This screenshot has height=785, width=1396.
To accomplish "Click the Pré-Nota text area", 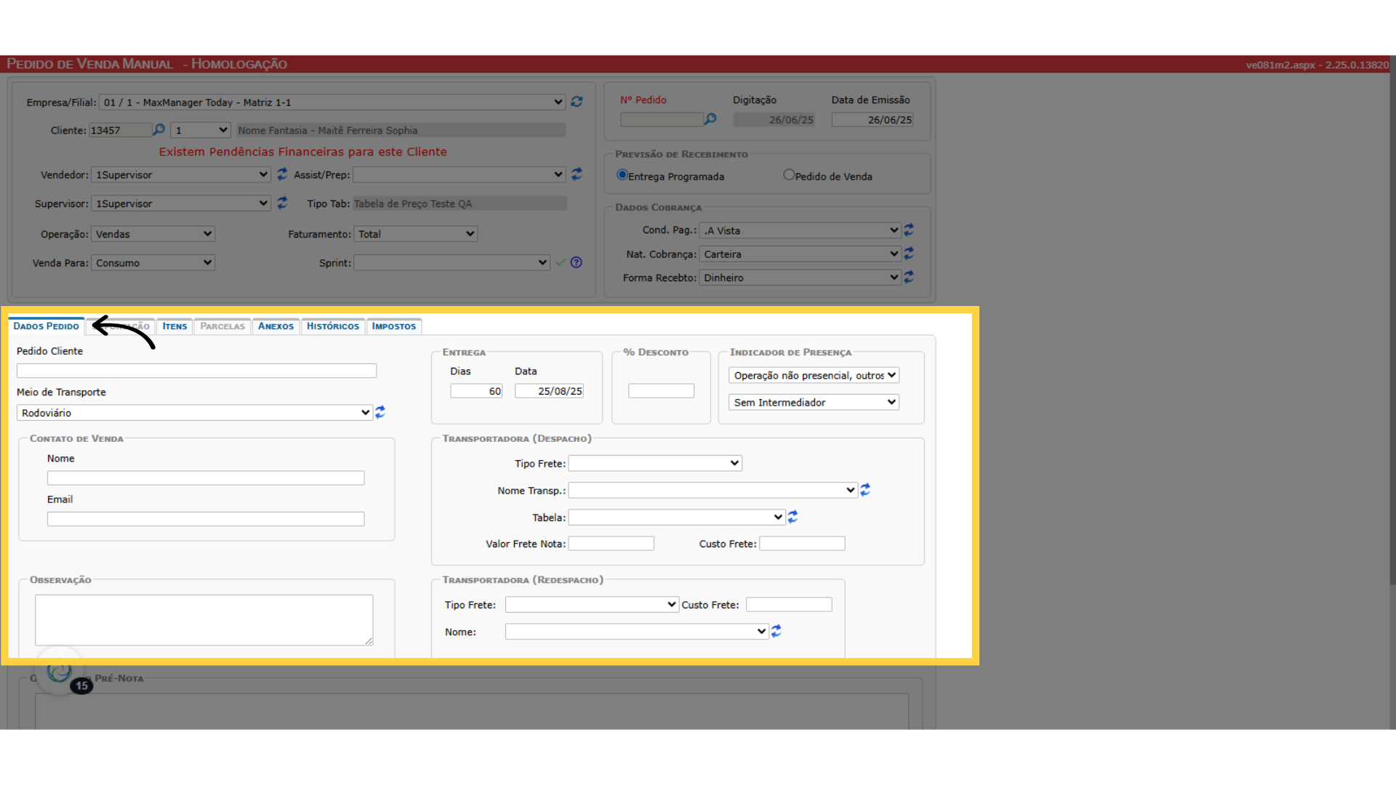I will point(472,711).
